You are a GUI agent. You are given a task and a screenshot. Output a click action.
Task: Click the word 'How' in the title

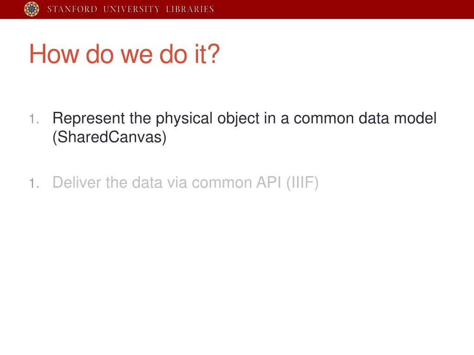[x=54, y=54]
